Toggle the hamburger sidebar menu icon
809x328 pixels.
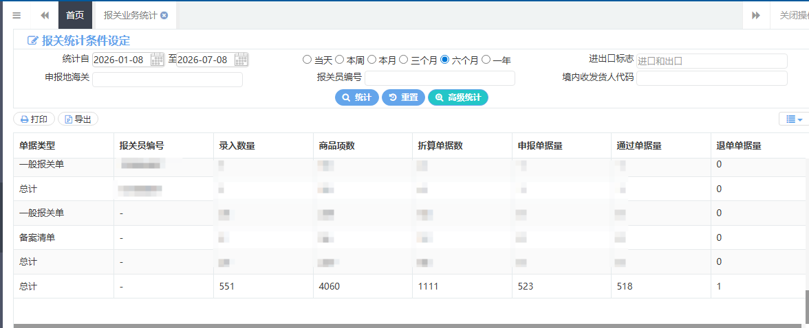click(17, 16)
